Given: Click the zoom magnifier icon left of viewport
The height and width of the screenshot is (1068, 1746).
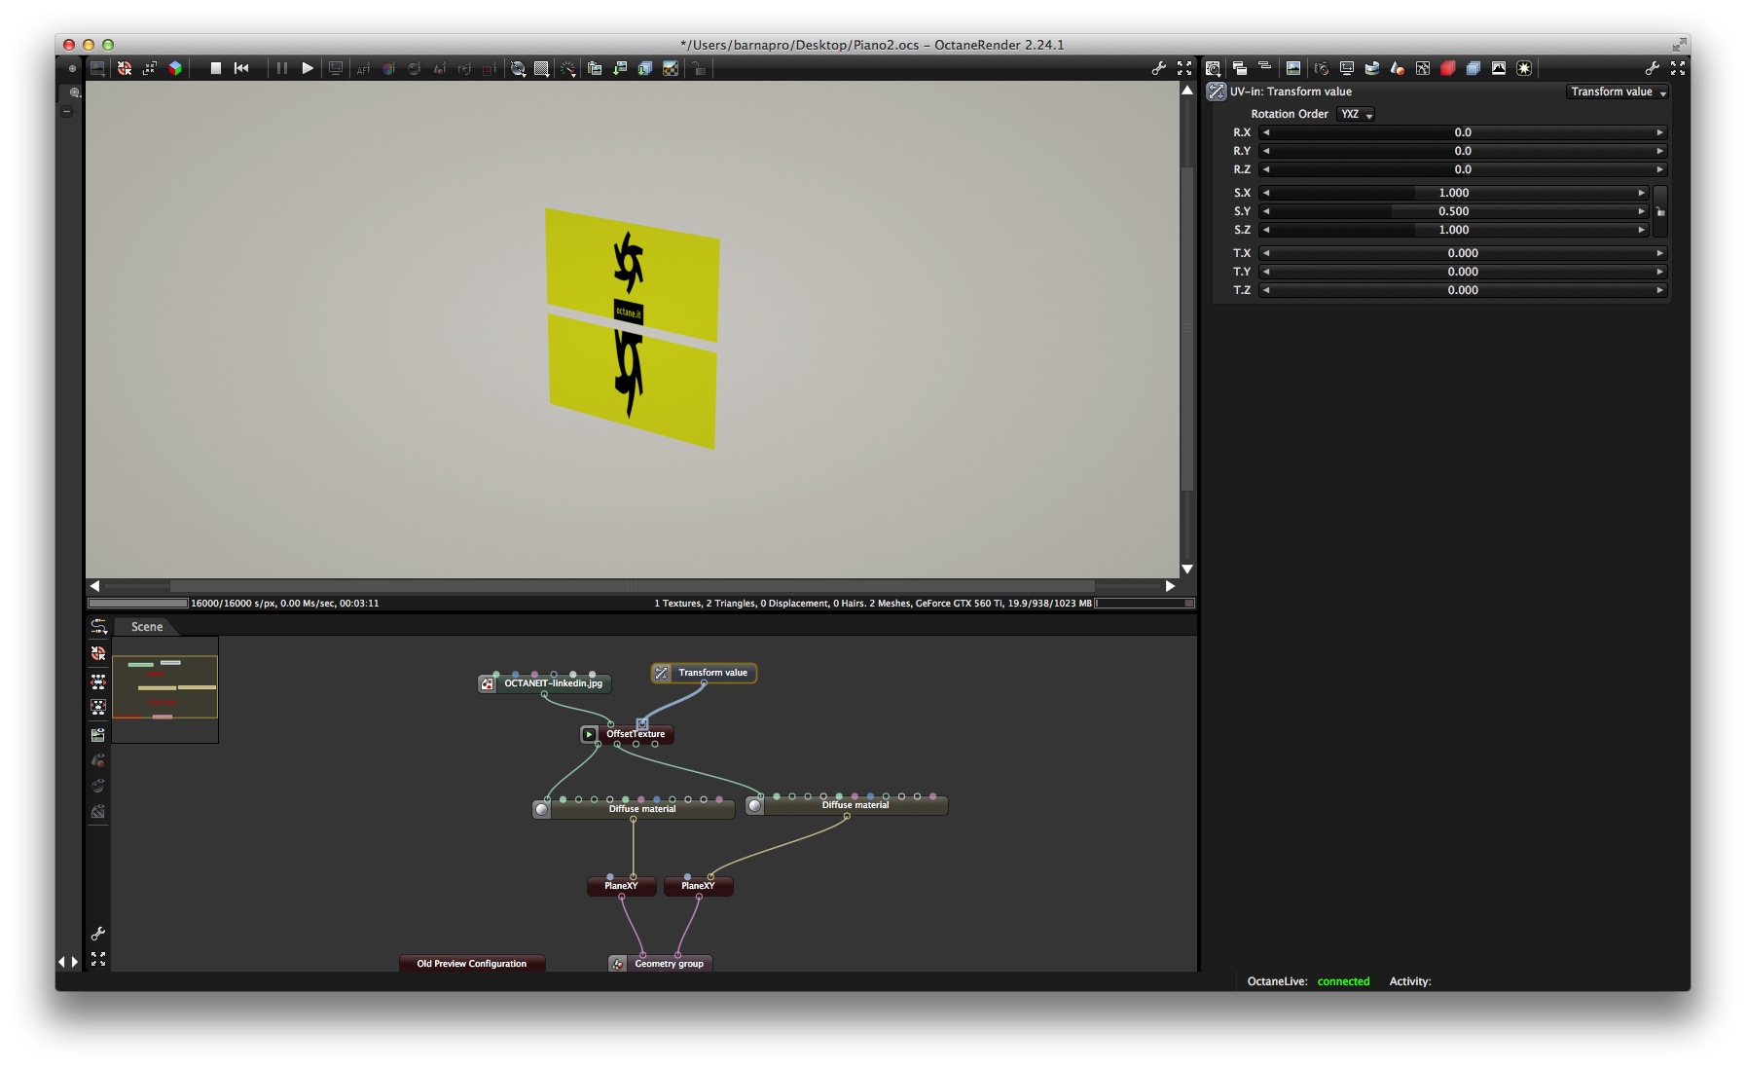Looking at the screenshot, I should click(74, 92).
